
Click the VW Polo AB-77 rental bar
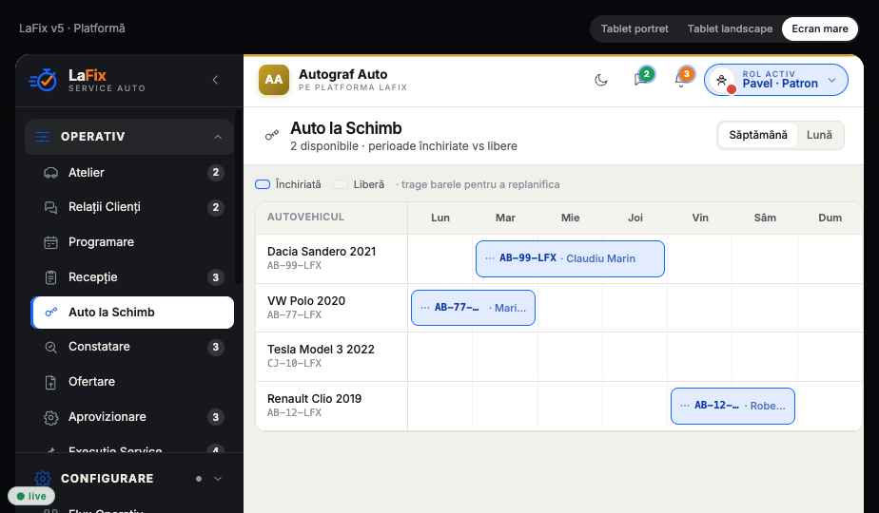click(x=473, y=308)
